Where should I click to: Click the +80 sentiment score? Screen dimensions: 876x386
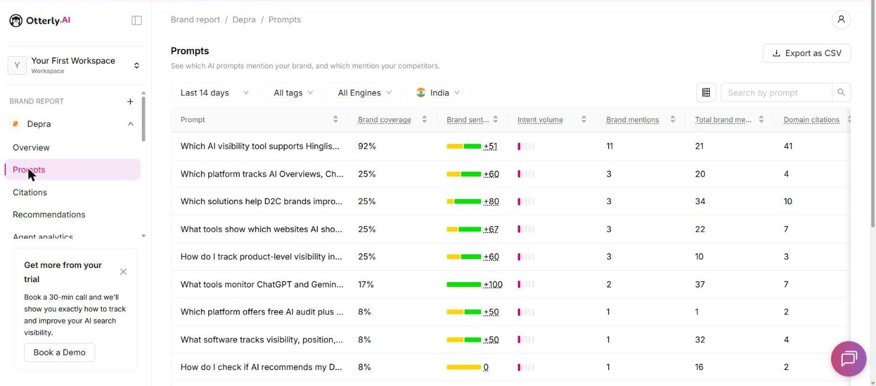click(x=491, y=201)
